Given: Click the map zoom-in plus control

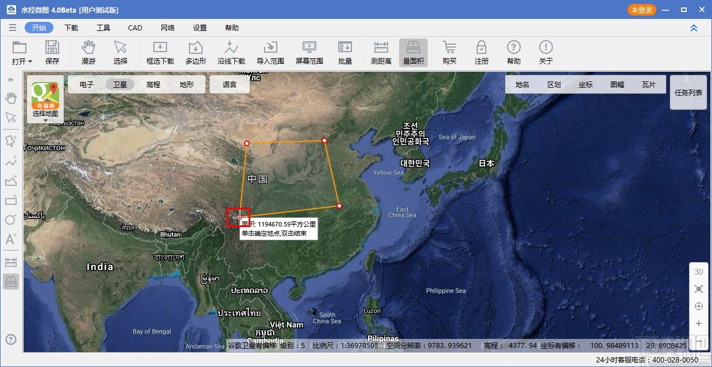Looking at the screenshot, I should 698,323.
